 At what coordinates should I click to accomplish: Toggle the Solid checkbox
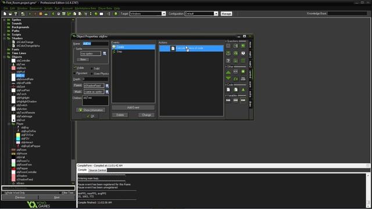click(92, 69)
